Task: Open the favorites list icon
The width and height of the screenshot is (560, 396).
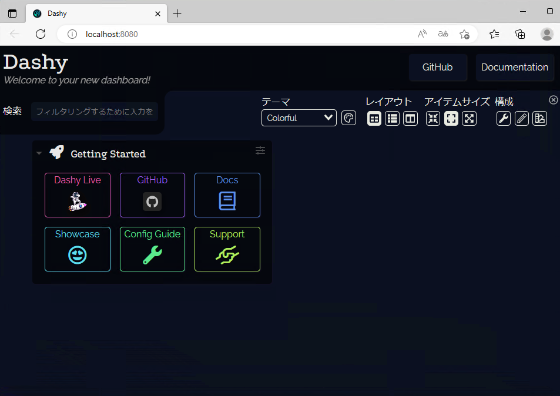Action: (x=494, y=34)
